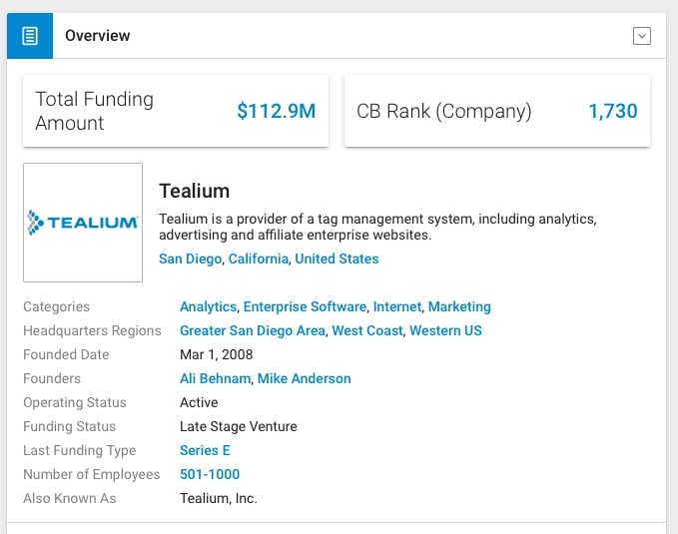This screenshot has height=534, width=678.
Task: Click the Total Funding Amount label
Action: click(x=94, y=111)
